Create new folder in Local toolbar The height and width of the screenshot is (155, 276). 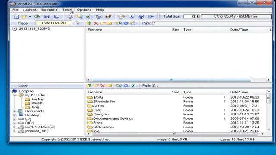pos(96,86)
